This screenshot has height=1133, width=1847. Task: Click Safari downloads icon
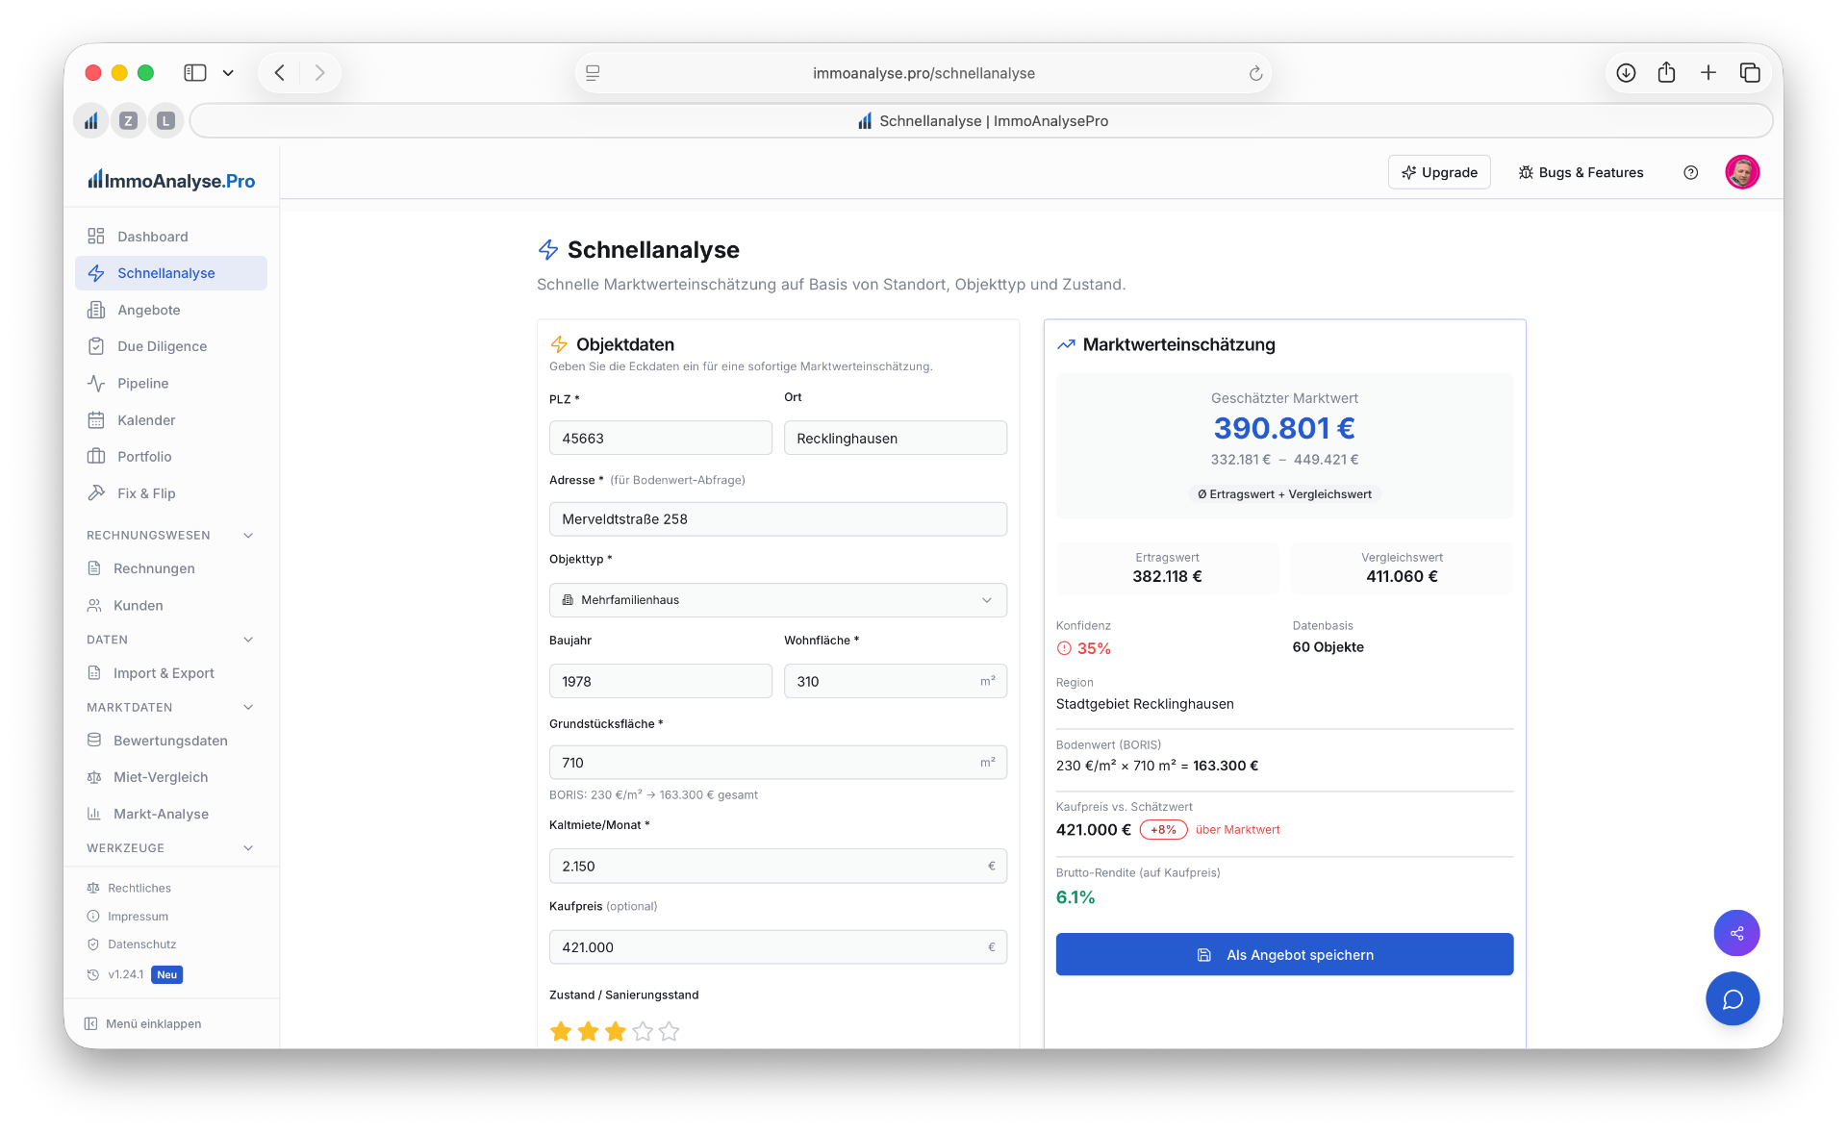coord(1626,73)
